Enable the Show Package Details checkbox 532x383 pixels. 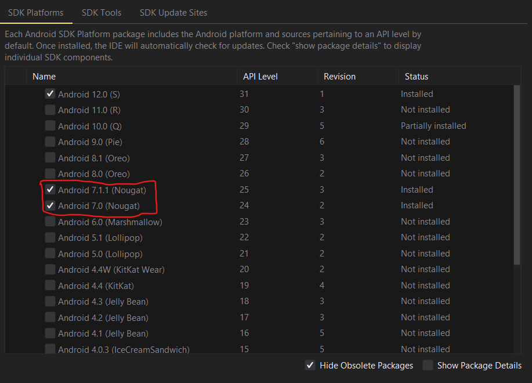tap(428, 365)
